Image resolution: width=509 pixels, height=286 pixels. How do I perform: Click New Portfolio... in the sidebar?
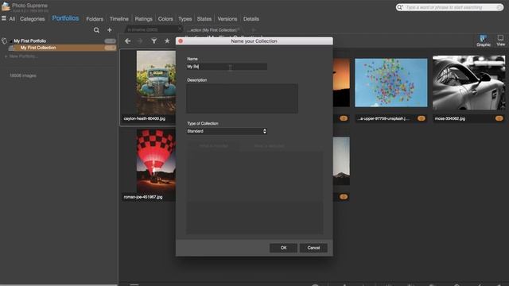[23, 56]
